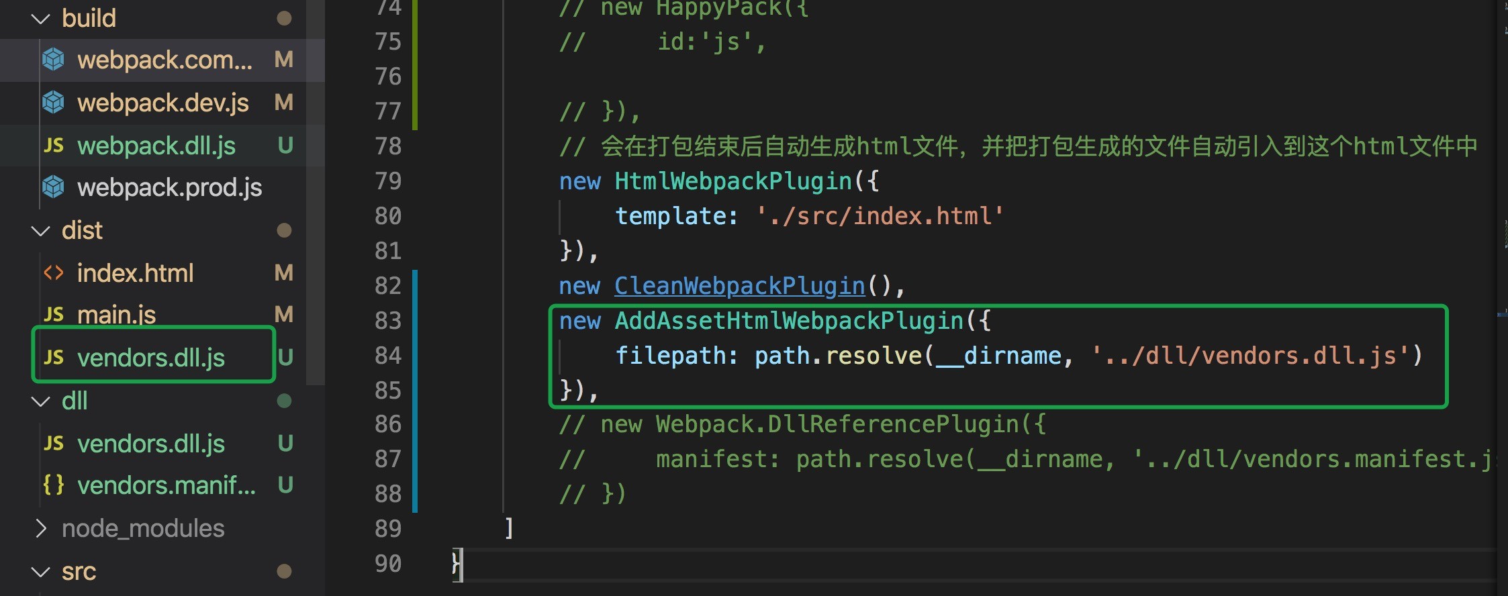1508x596 pixels.
Task: Collapse the build folder chevron
Action: point(41,19)
